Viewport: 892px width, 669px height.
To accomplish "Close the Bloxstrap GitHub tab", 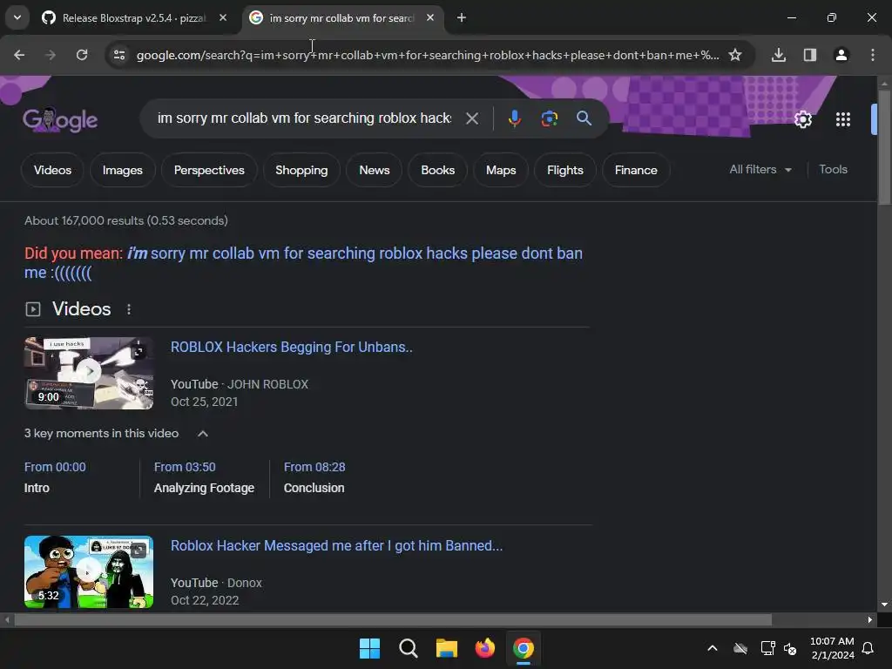I will [223, 18].
